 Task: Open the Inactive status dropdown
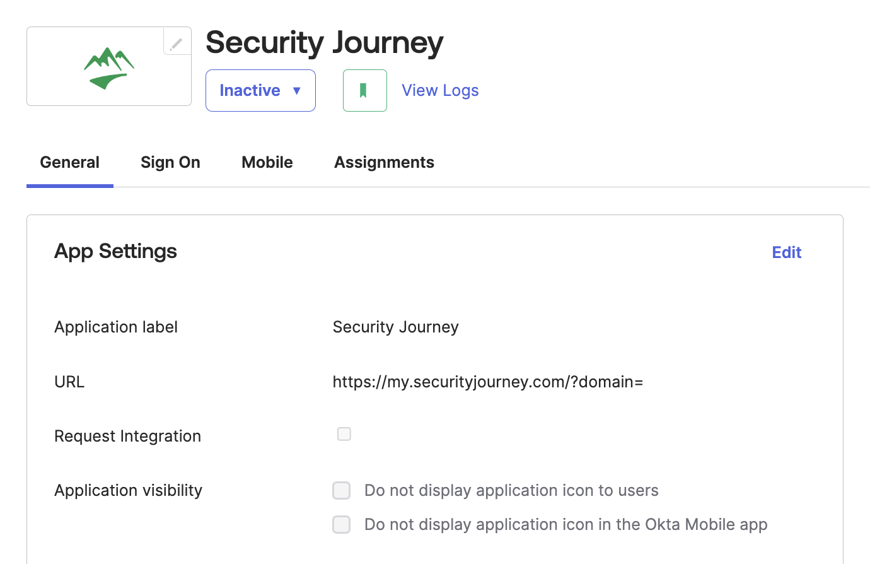[x=260, y=91]
